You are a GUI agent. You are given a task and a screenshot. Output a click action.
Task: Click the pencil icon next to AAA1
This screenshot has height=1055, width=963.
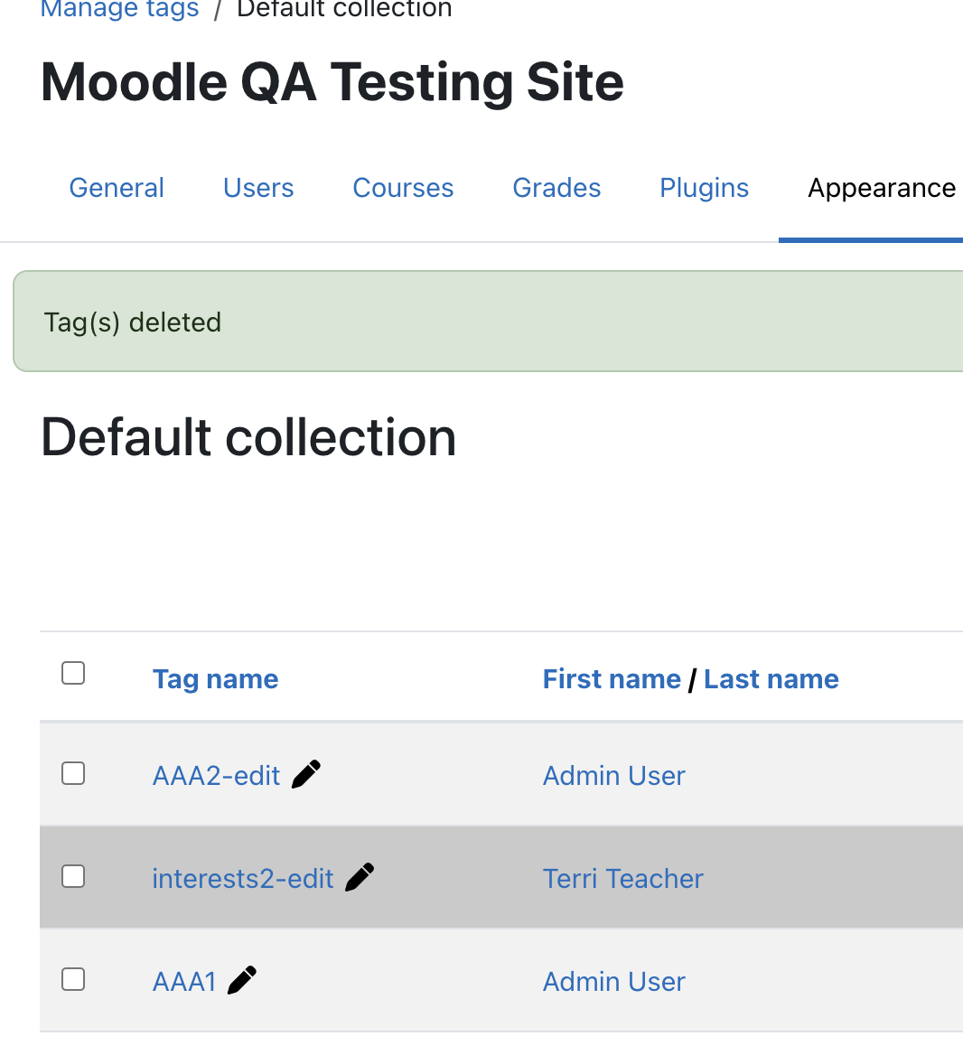tap(241, 980)
